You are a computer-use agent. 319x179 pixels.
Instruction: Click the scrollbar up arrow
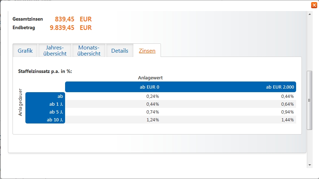[x=310, y=14]
